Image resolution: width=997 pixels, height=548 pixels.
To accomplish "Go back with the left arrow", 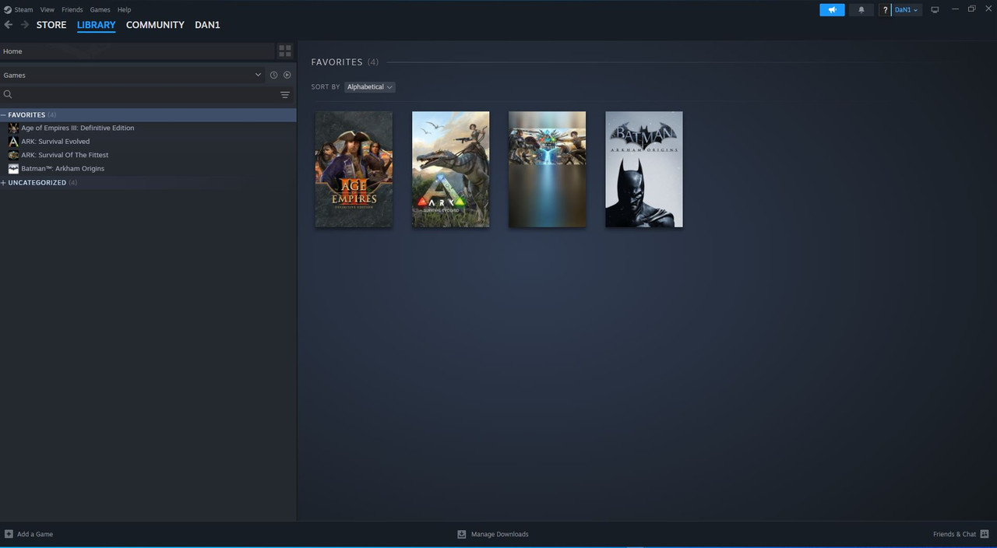I will [9, 25].
